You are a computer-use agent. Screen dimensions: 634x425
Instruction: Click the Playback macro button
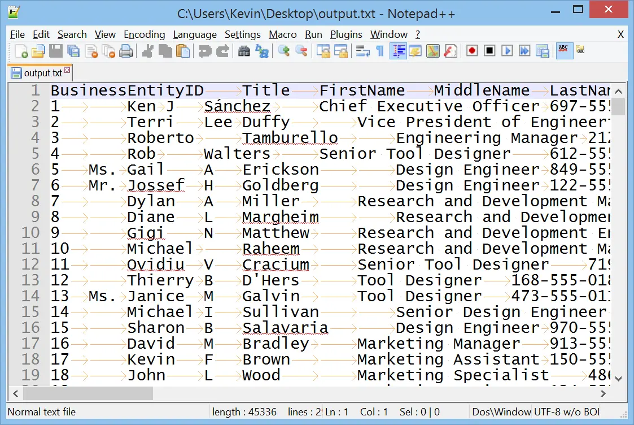pos(507,51)
